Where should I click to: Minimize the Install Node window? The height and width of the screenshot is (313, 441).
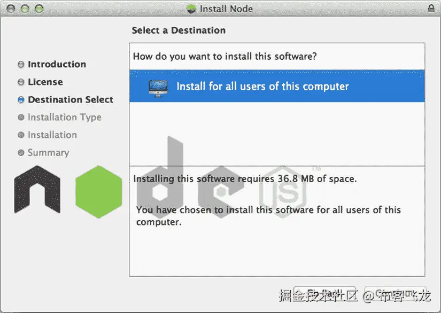click(x=25, y=9)
